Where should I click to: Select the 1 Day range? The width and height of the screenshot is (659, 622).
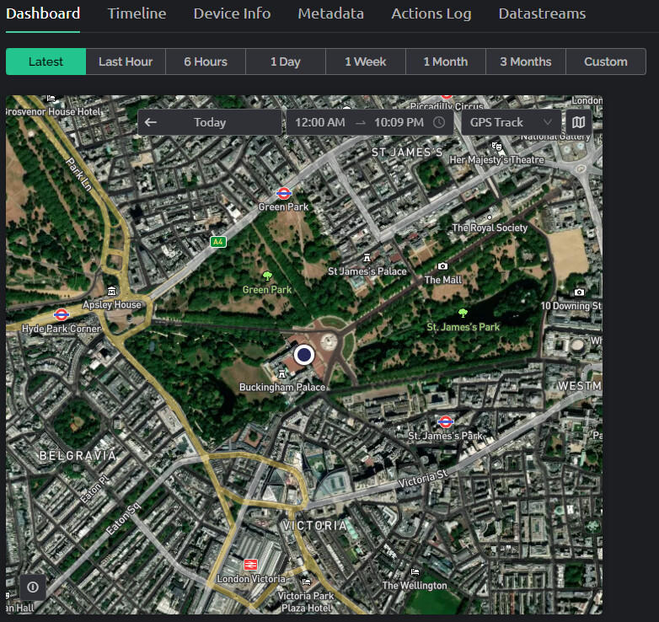286,62
